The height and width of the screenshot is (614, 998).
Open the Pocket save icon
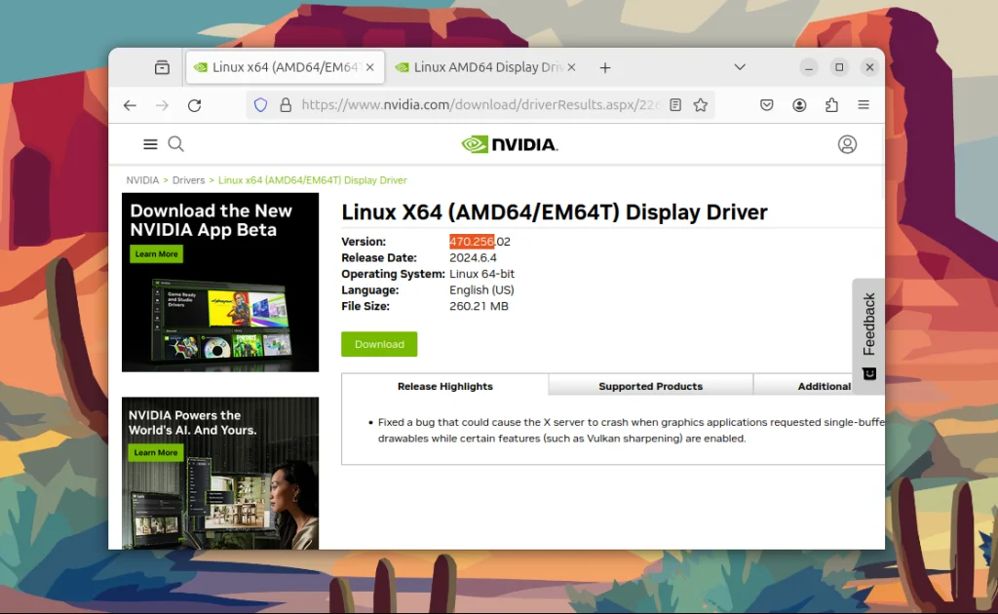pos(767,105)
